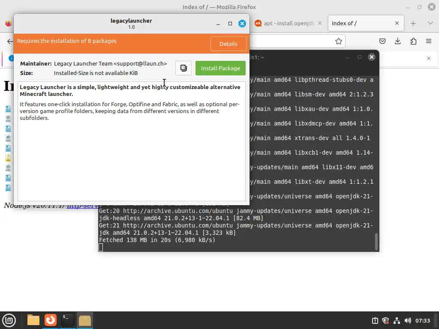Open the volume speaker tray icon
Screen dimensions: 439x329
pyautogui.click(x=408, y=320)
